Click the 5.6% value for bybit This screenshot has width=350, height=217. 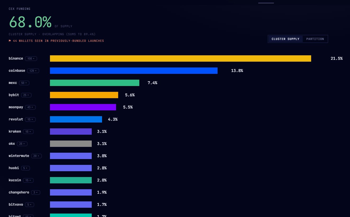[130, 95]
